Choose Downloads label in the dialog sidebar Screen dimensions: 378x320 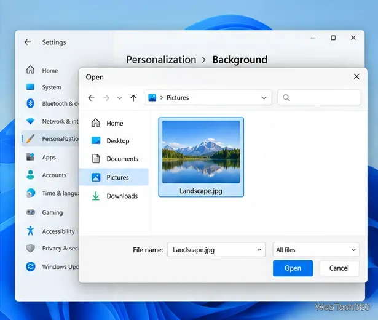click(122, 196)
